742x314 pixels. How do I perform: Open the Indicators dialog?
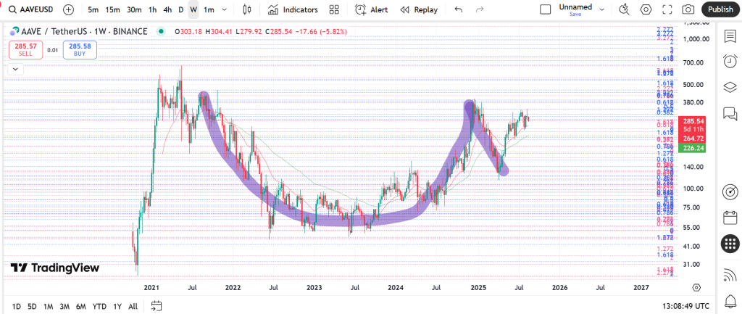[x=292, y=9]
